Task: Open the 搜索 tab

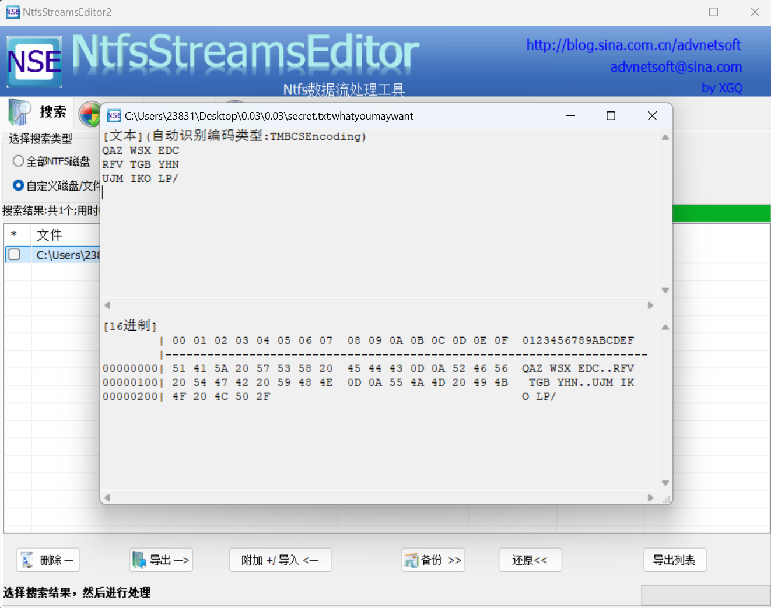Action: pos(38,112)
